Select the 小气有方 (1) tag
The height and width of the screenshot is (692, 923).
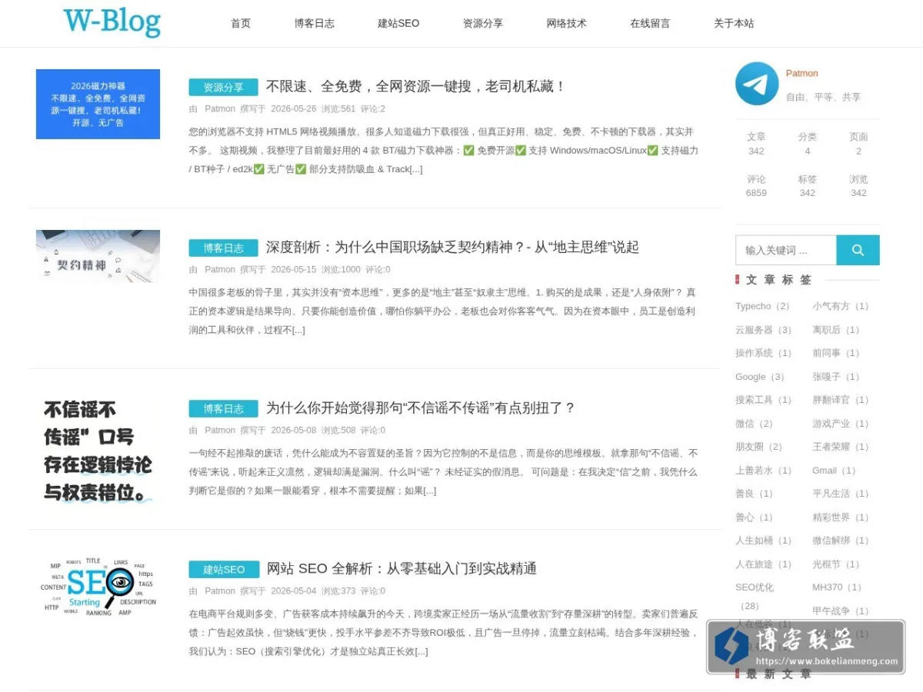840,306
